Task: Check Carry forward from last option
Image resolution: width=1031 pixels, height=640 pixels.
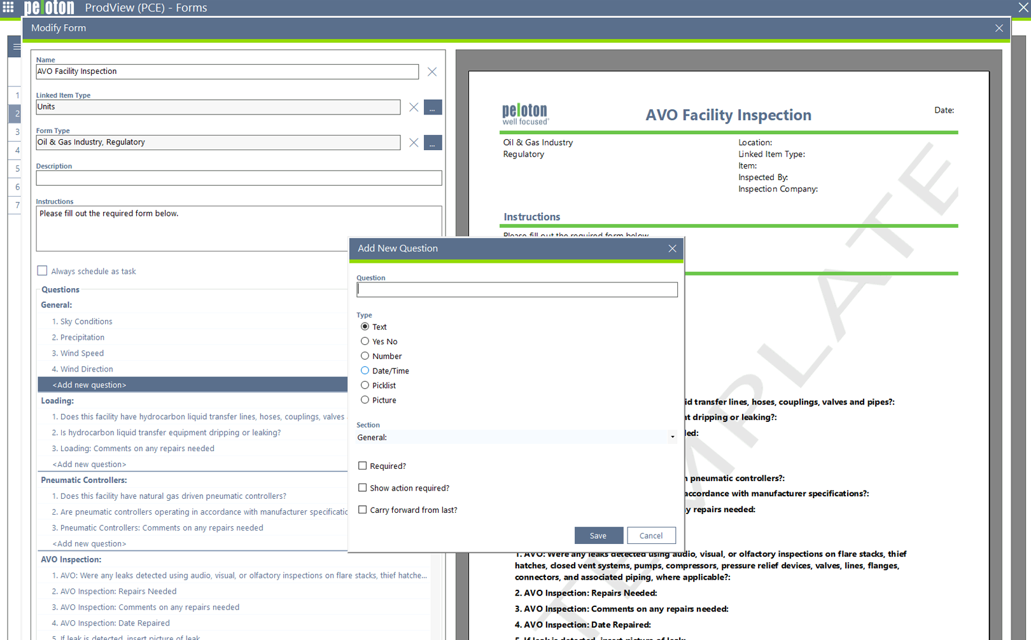Action: pos(363,510)
